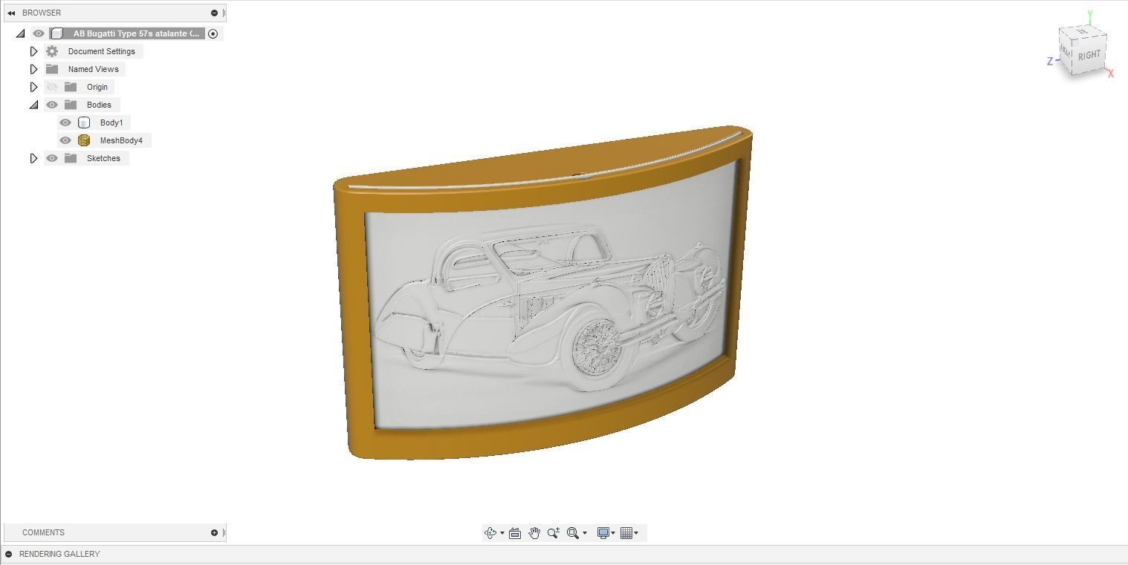
Task: Click the RIGHT face of ViewCube
Action: tap(1089, 55)
